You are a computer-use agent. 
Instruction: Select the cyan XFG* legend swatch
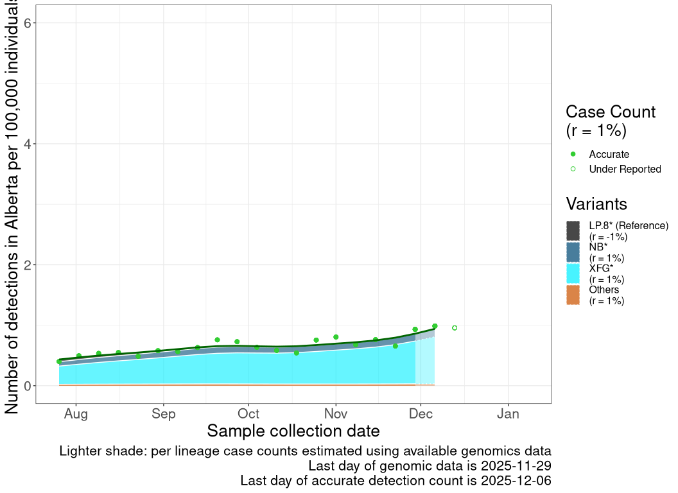[x=573, y=273]
